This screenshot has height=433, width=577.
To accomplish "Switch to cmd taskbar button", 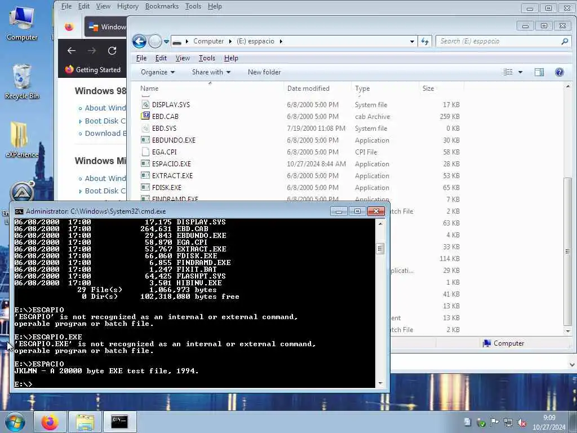I will 119,422.
